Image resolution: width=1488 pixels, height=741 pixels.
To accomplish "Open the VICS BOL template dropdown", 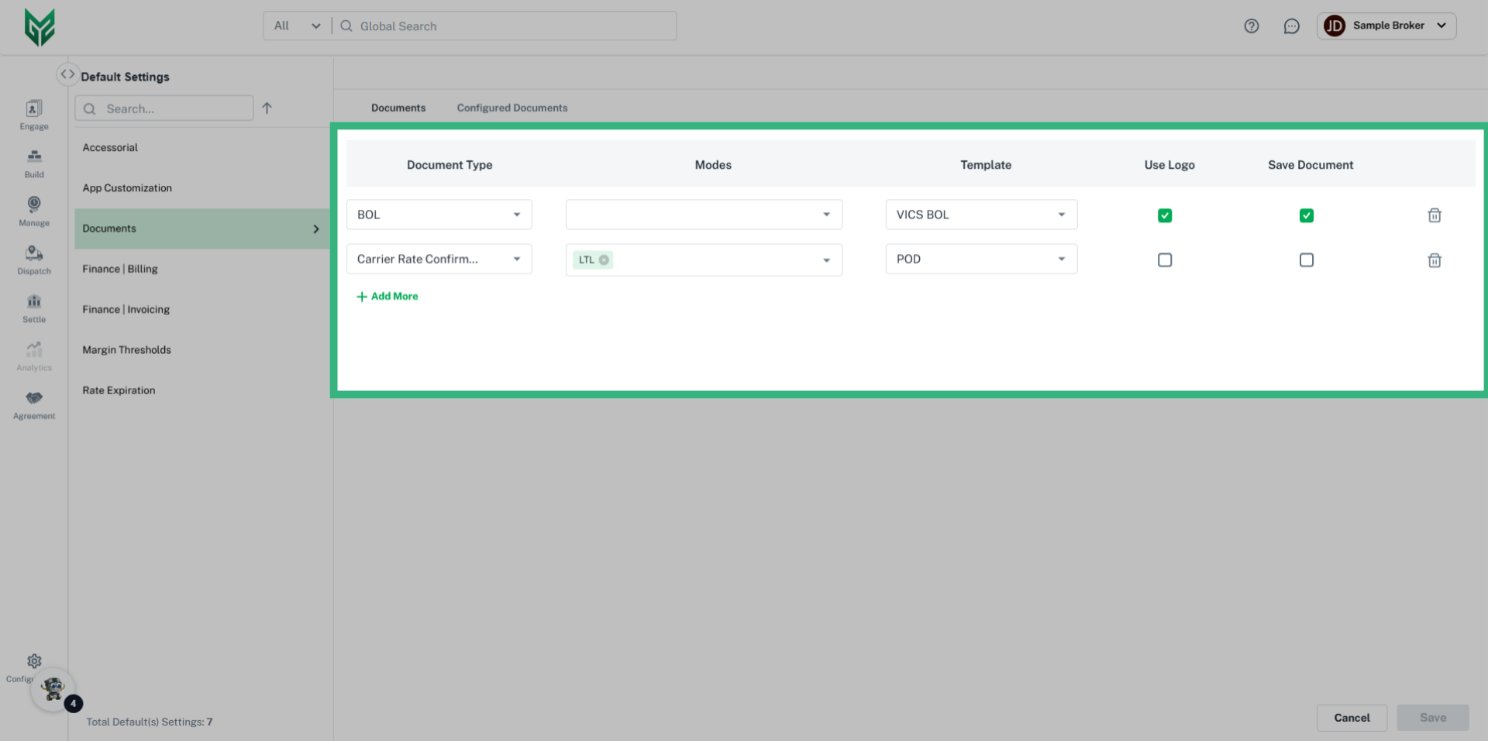I will [1062, 214].
